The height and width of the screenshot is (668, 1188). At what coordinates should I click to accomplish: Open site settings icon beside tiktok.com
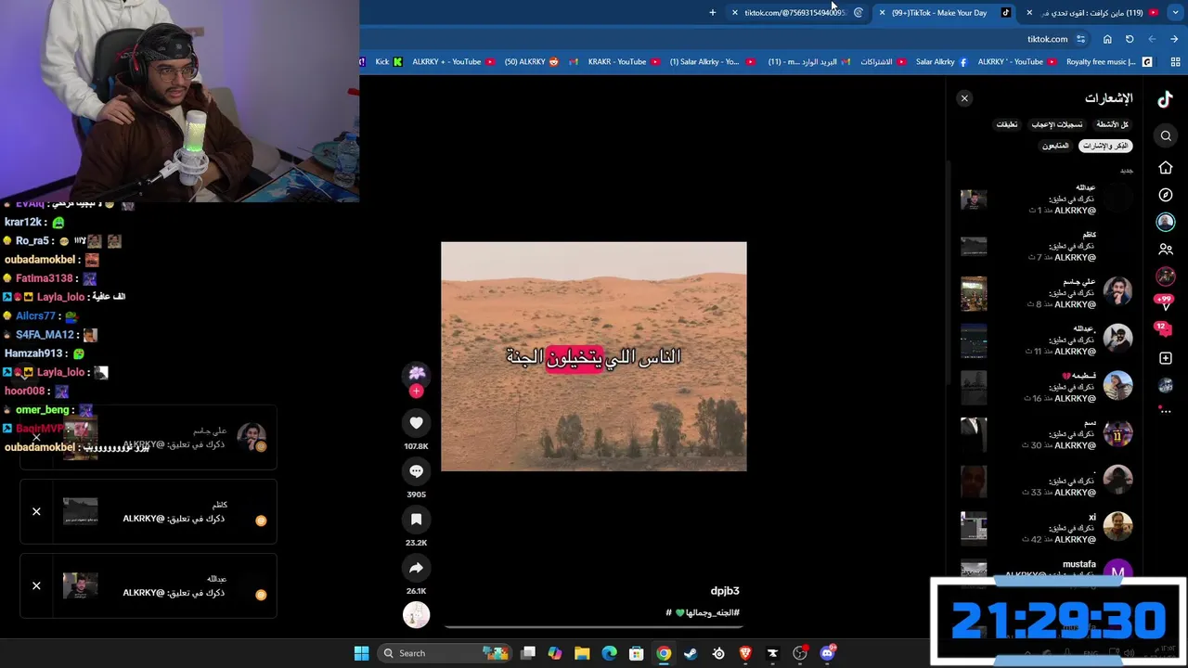click(x=1080, y=39)
